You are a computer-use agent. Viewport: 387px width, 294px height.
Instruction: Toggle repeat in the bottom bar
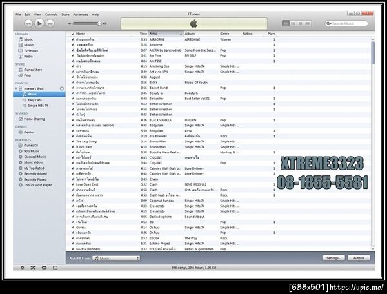tap(44, 268)
